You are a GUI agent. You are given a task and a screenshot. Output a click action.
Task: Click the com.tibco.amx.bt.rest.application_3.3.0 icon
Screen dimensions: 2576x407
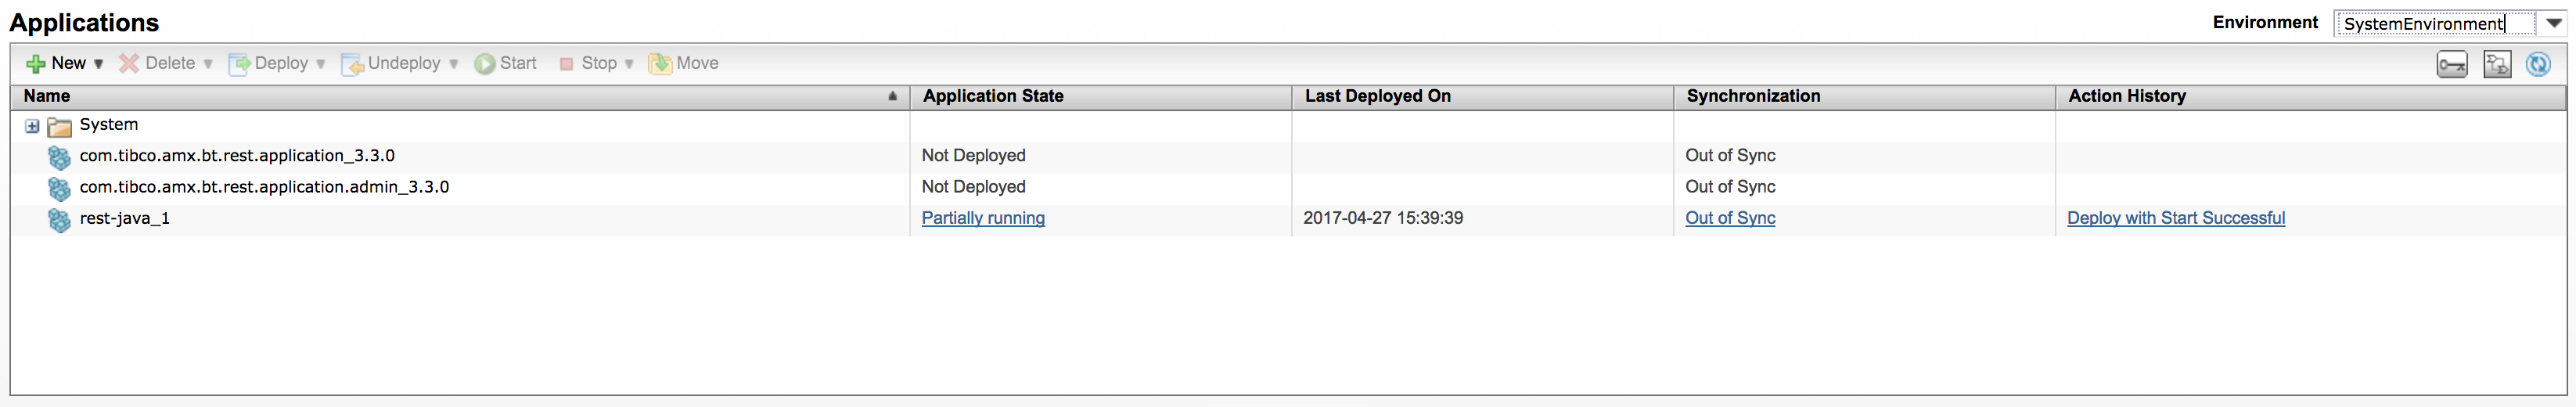point(60,157)
